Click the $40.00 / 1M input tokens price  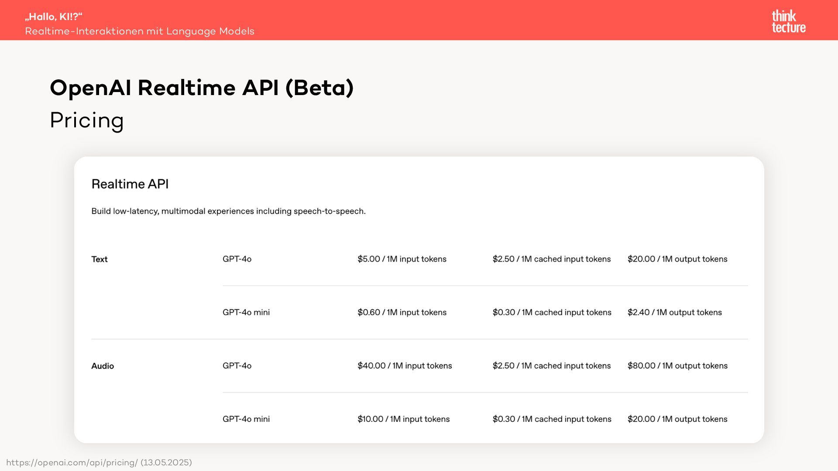click(x=405, y=365)
